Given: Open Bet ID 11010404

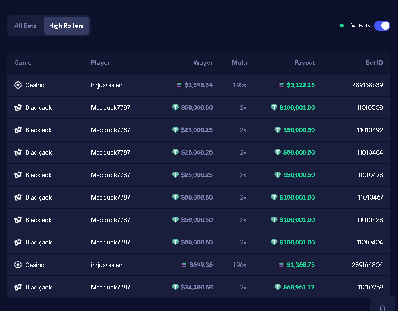Looking at the screenshot, I should coord(370,242).
